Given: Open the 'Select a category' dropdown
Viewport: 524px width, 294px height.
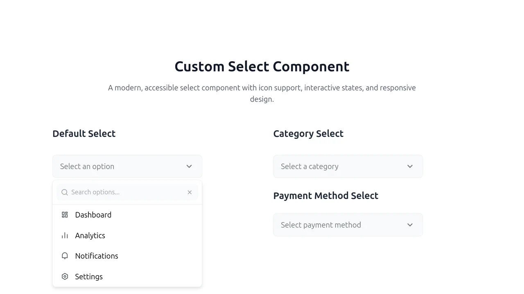Looking at the screenshot, I should 348,166.
